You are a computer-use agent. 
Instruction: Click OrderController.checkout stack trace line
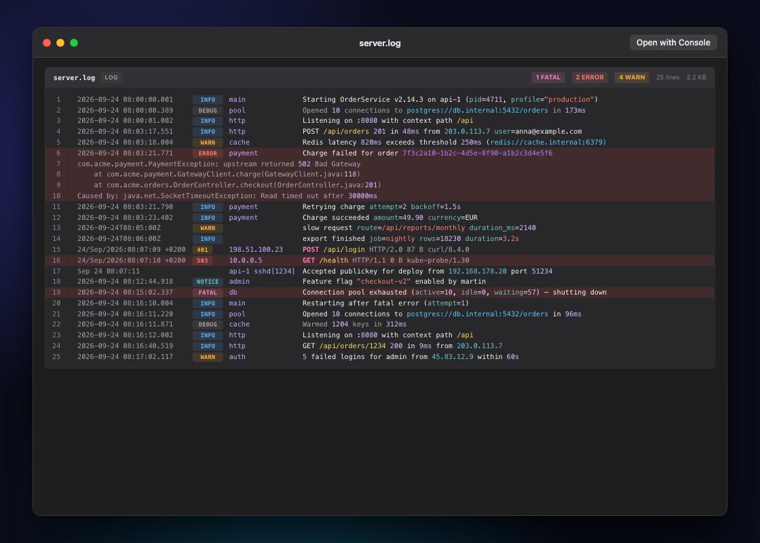tap(237, 185)
